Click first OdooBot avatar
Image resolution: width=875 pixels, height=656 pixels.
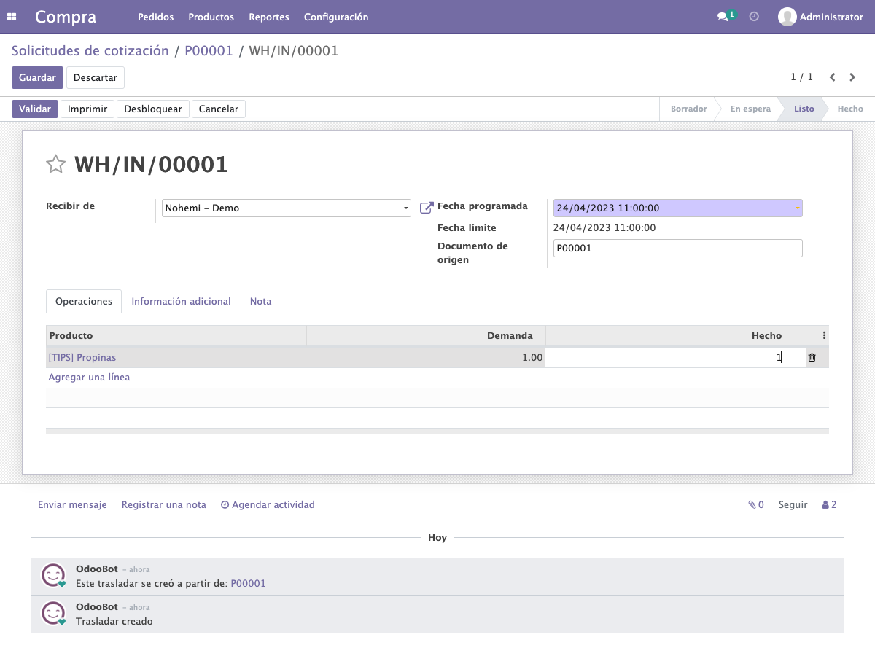[53, 576]
